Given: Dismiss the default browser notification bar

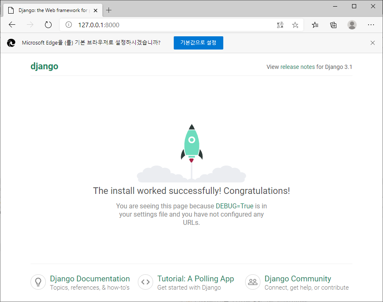Looking at the screenshot, I should click(x=373, y=43).
